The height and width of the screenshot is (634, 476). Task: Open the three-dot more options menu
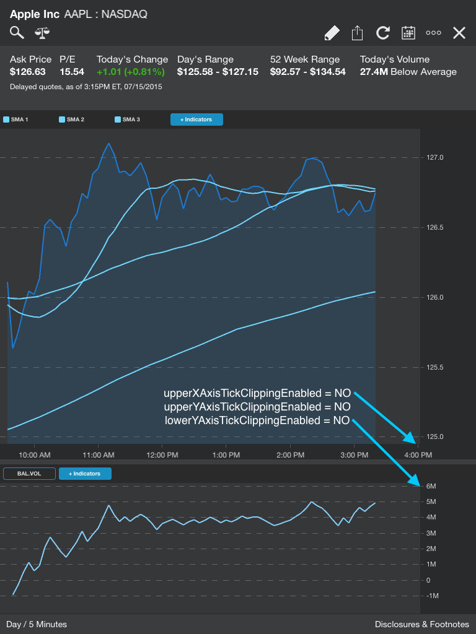pos(433,33)
